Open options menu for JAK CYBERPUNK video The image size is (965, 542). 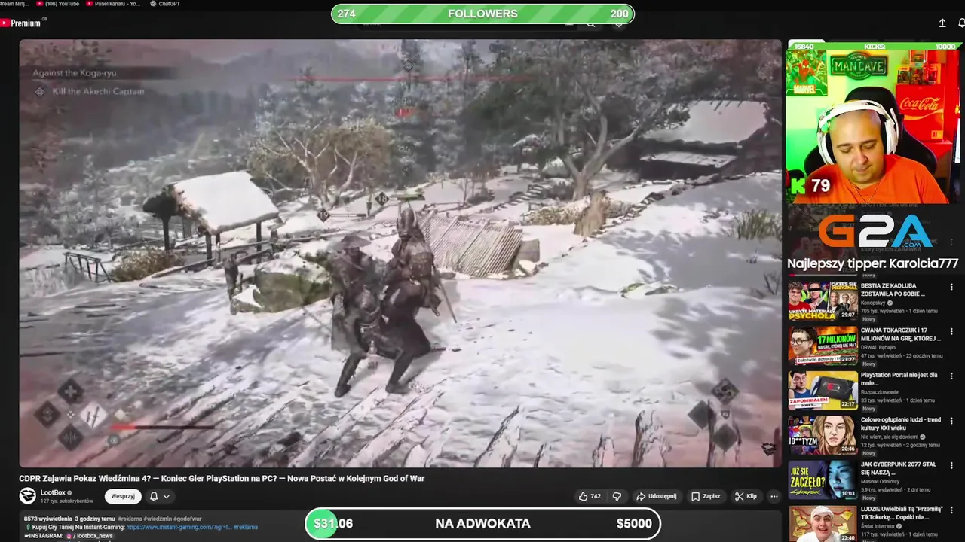[951, 465]
